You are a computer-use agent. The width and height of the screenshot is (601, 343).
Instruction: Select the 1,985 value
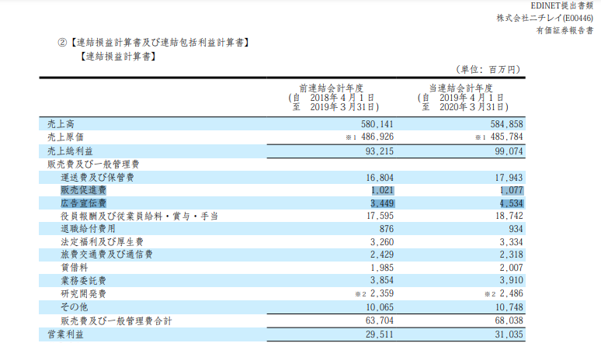click(x=382, y=268)
